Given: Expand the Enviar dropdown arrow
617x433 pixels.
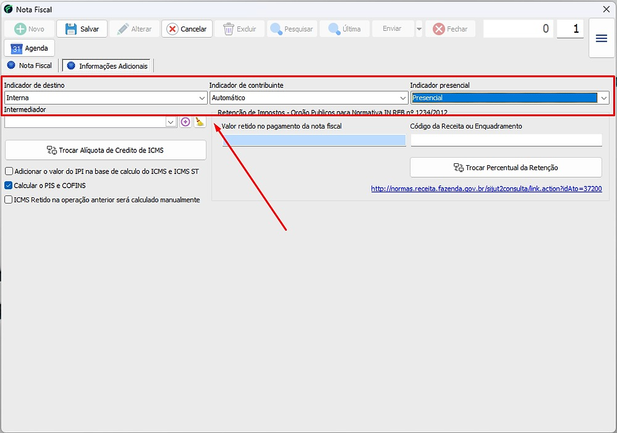Looking at the screenshot, I should tap(419, 29).
